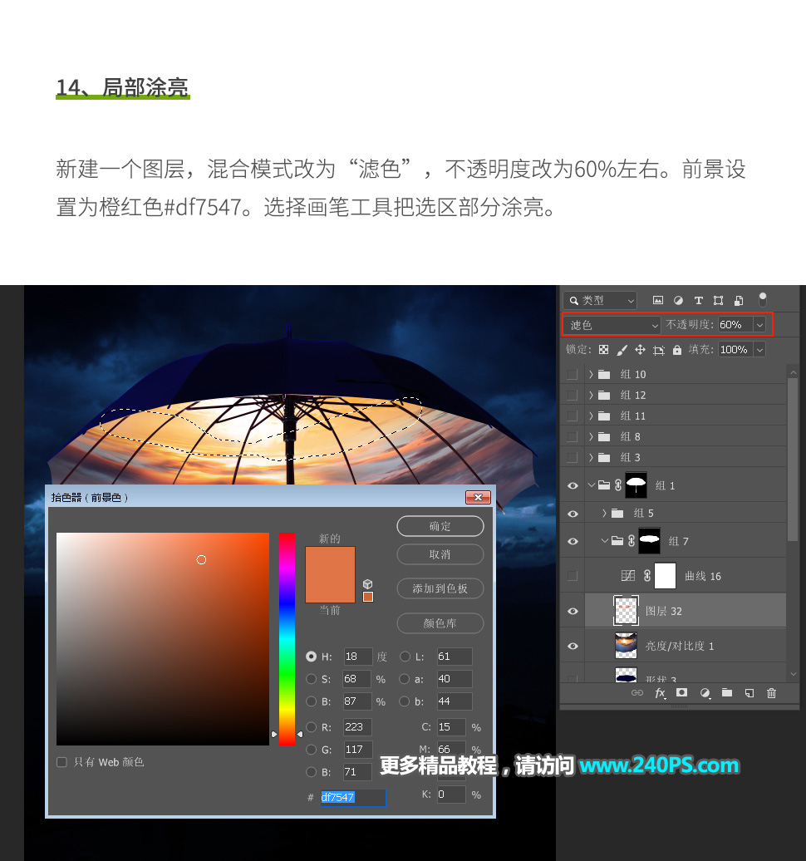Create a new adjustment layer
The height and width of the screenshot is (861, 806).
pyautogui.click(x=705, y=692)
